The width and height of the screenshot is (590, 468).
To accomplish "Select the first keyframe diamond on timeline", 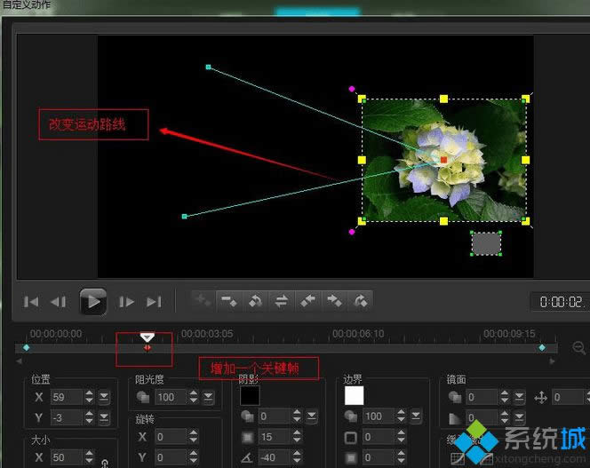I will coord(26,348).
